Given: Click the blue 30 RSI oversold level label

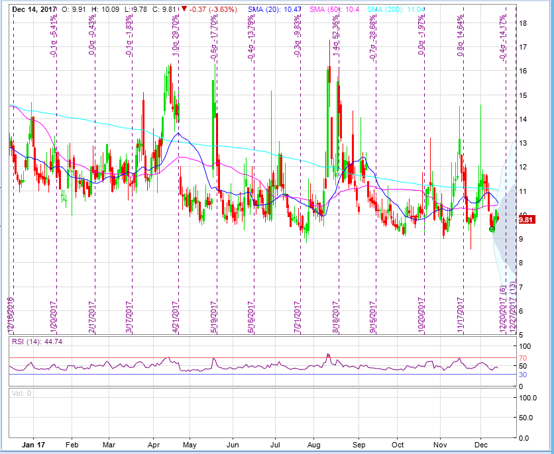Looking at the screenshot, I should click(523, 375).
